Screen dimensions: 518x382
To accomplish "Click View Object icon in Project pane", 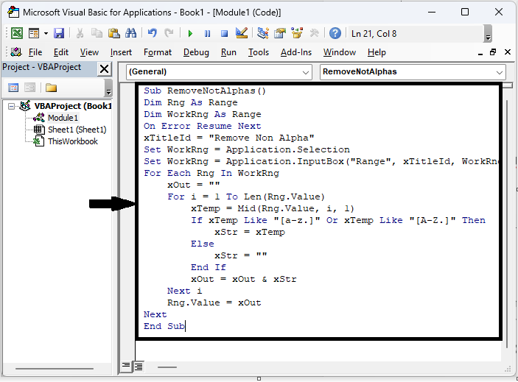I will 29,88.
